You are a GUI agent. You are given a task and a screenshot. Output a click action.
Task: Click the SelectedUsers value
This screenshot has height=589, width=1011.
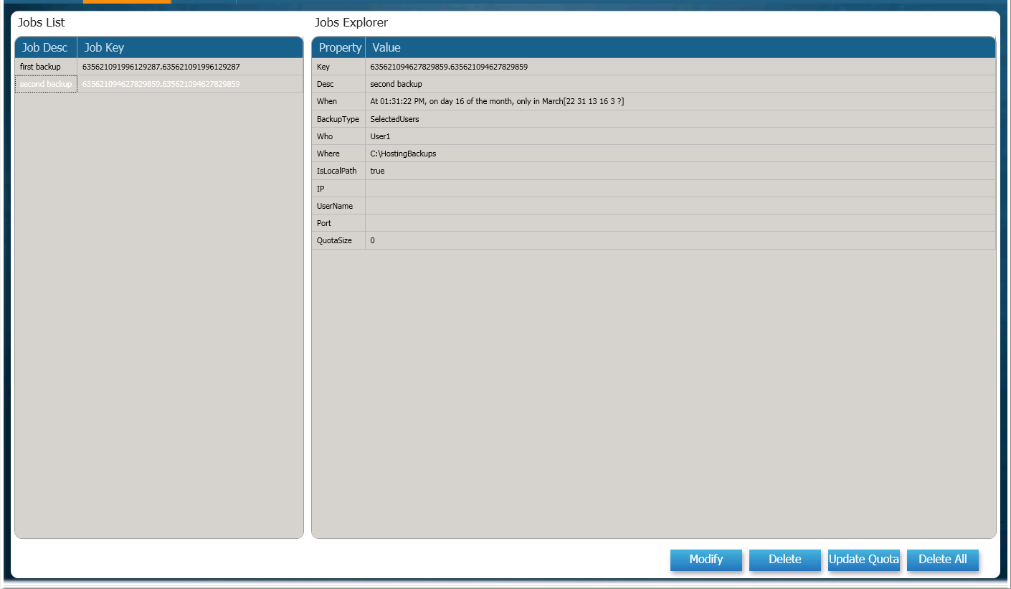(x=680, y=119)
